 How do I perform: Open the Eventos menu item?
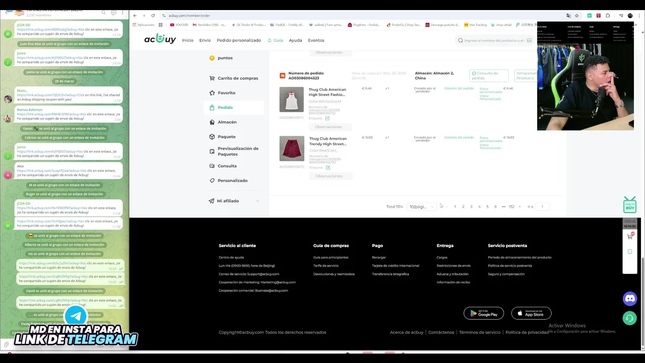coord(316,40)
